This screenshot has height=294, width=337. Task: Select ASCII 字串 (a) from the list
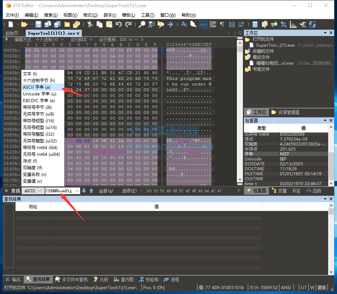point(37,87)
